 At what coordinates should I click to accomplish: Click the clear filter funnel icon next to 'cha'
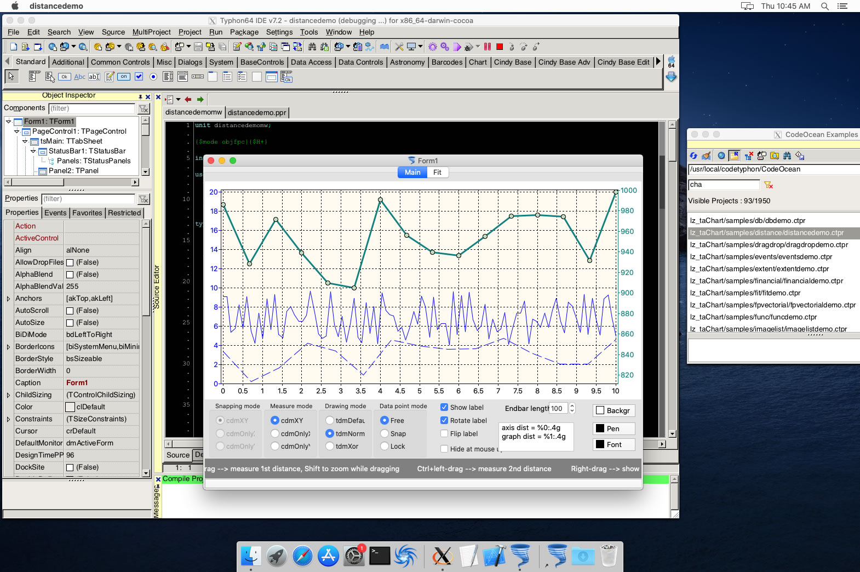tap(769, 185)
